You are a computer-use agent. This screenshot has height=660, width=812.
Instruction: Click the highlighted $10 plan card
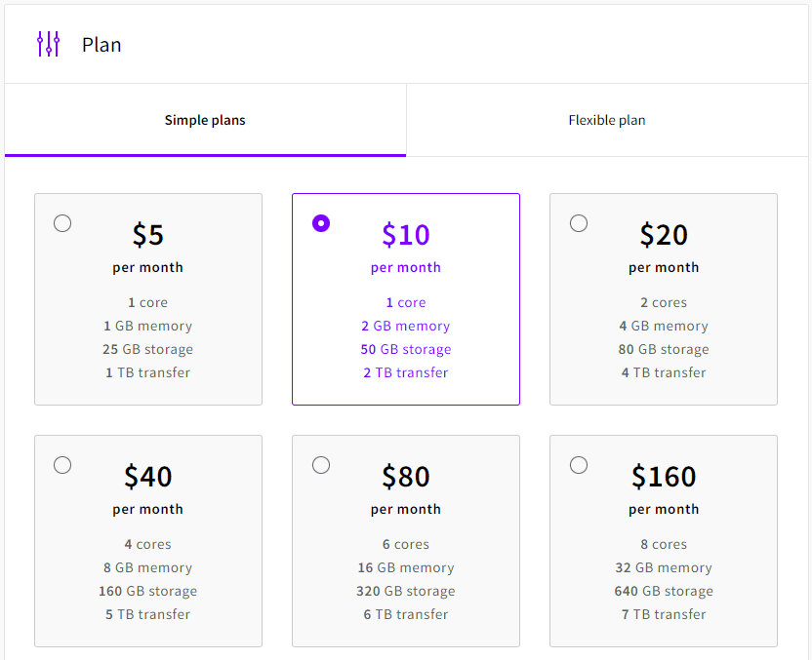tap(405, 299)
